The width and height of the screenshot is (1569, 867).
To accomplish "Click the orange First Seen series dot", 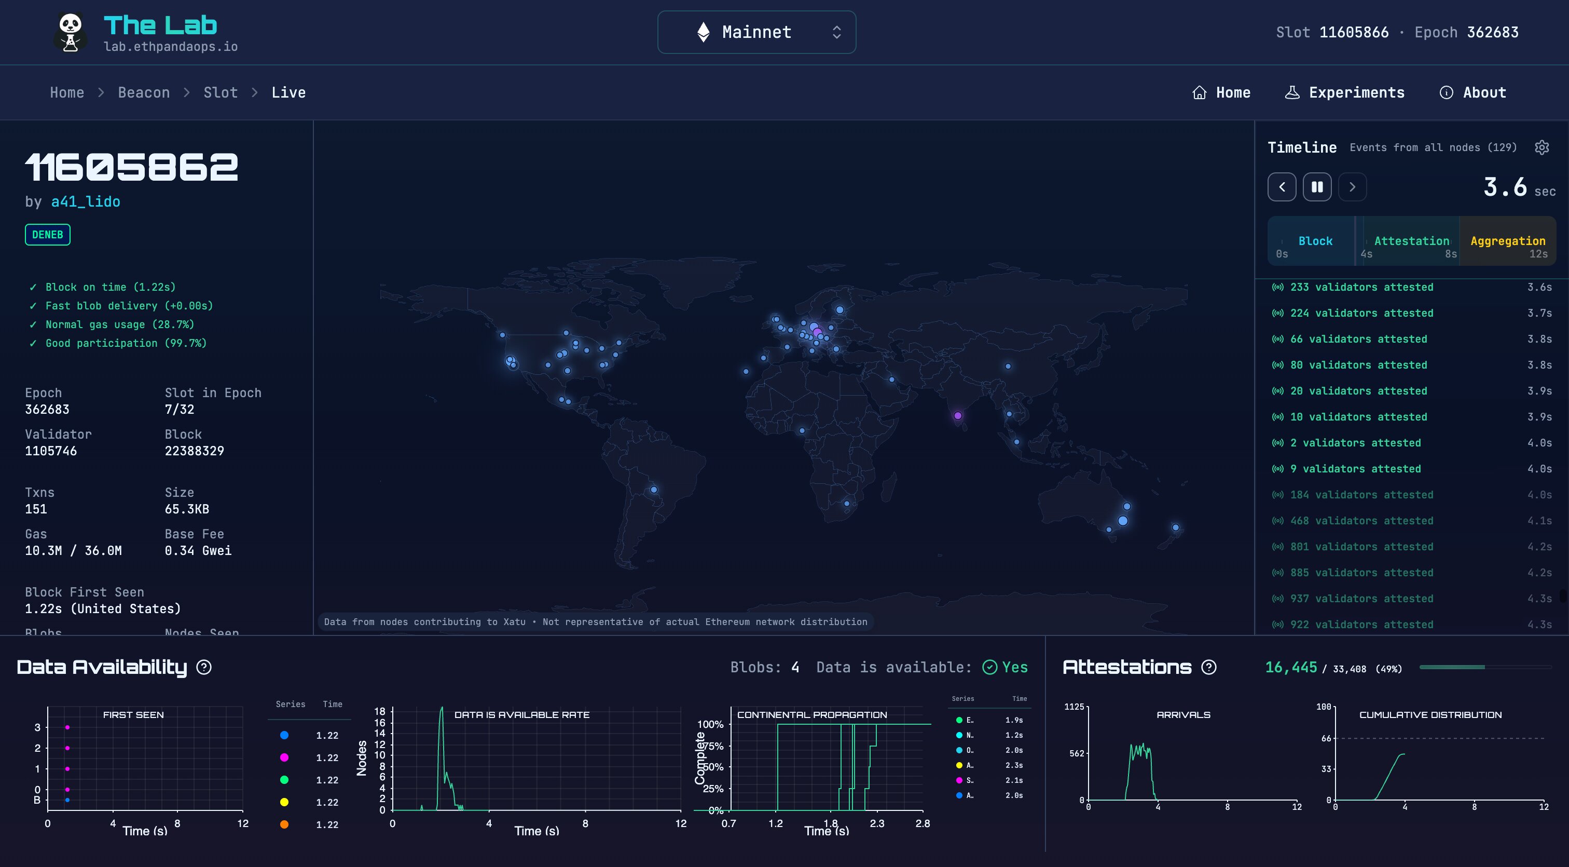I will [x=284, y=824].
